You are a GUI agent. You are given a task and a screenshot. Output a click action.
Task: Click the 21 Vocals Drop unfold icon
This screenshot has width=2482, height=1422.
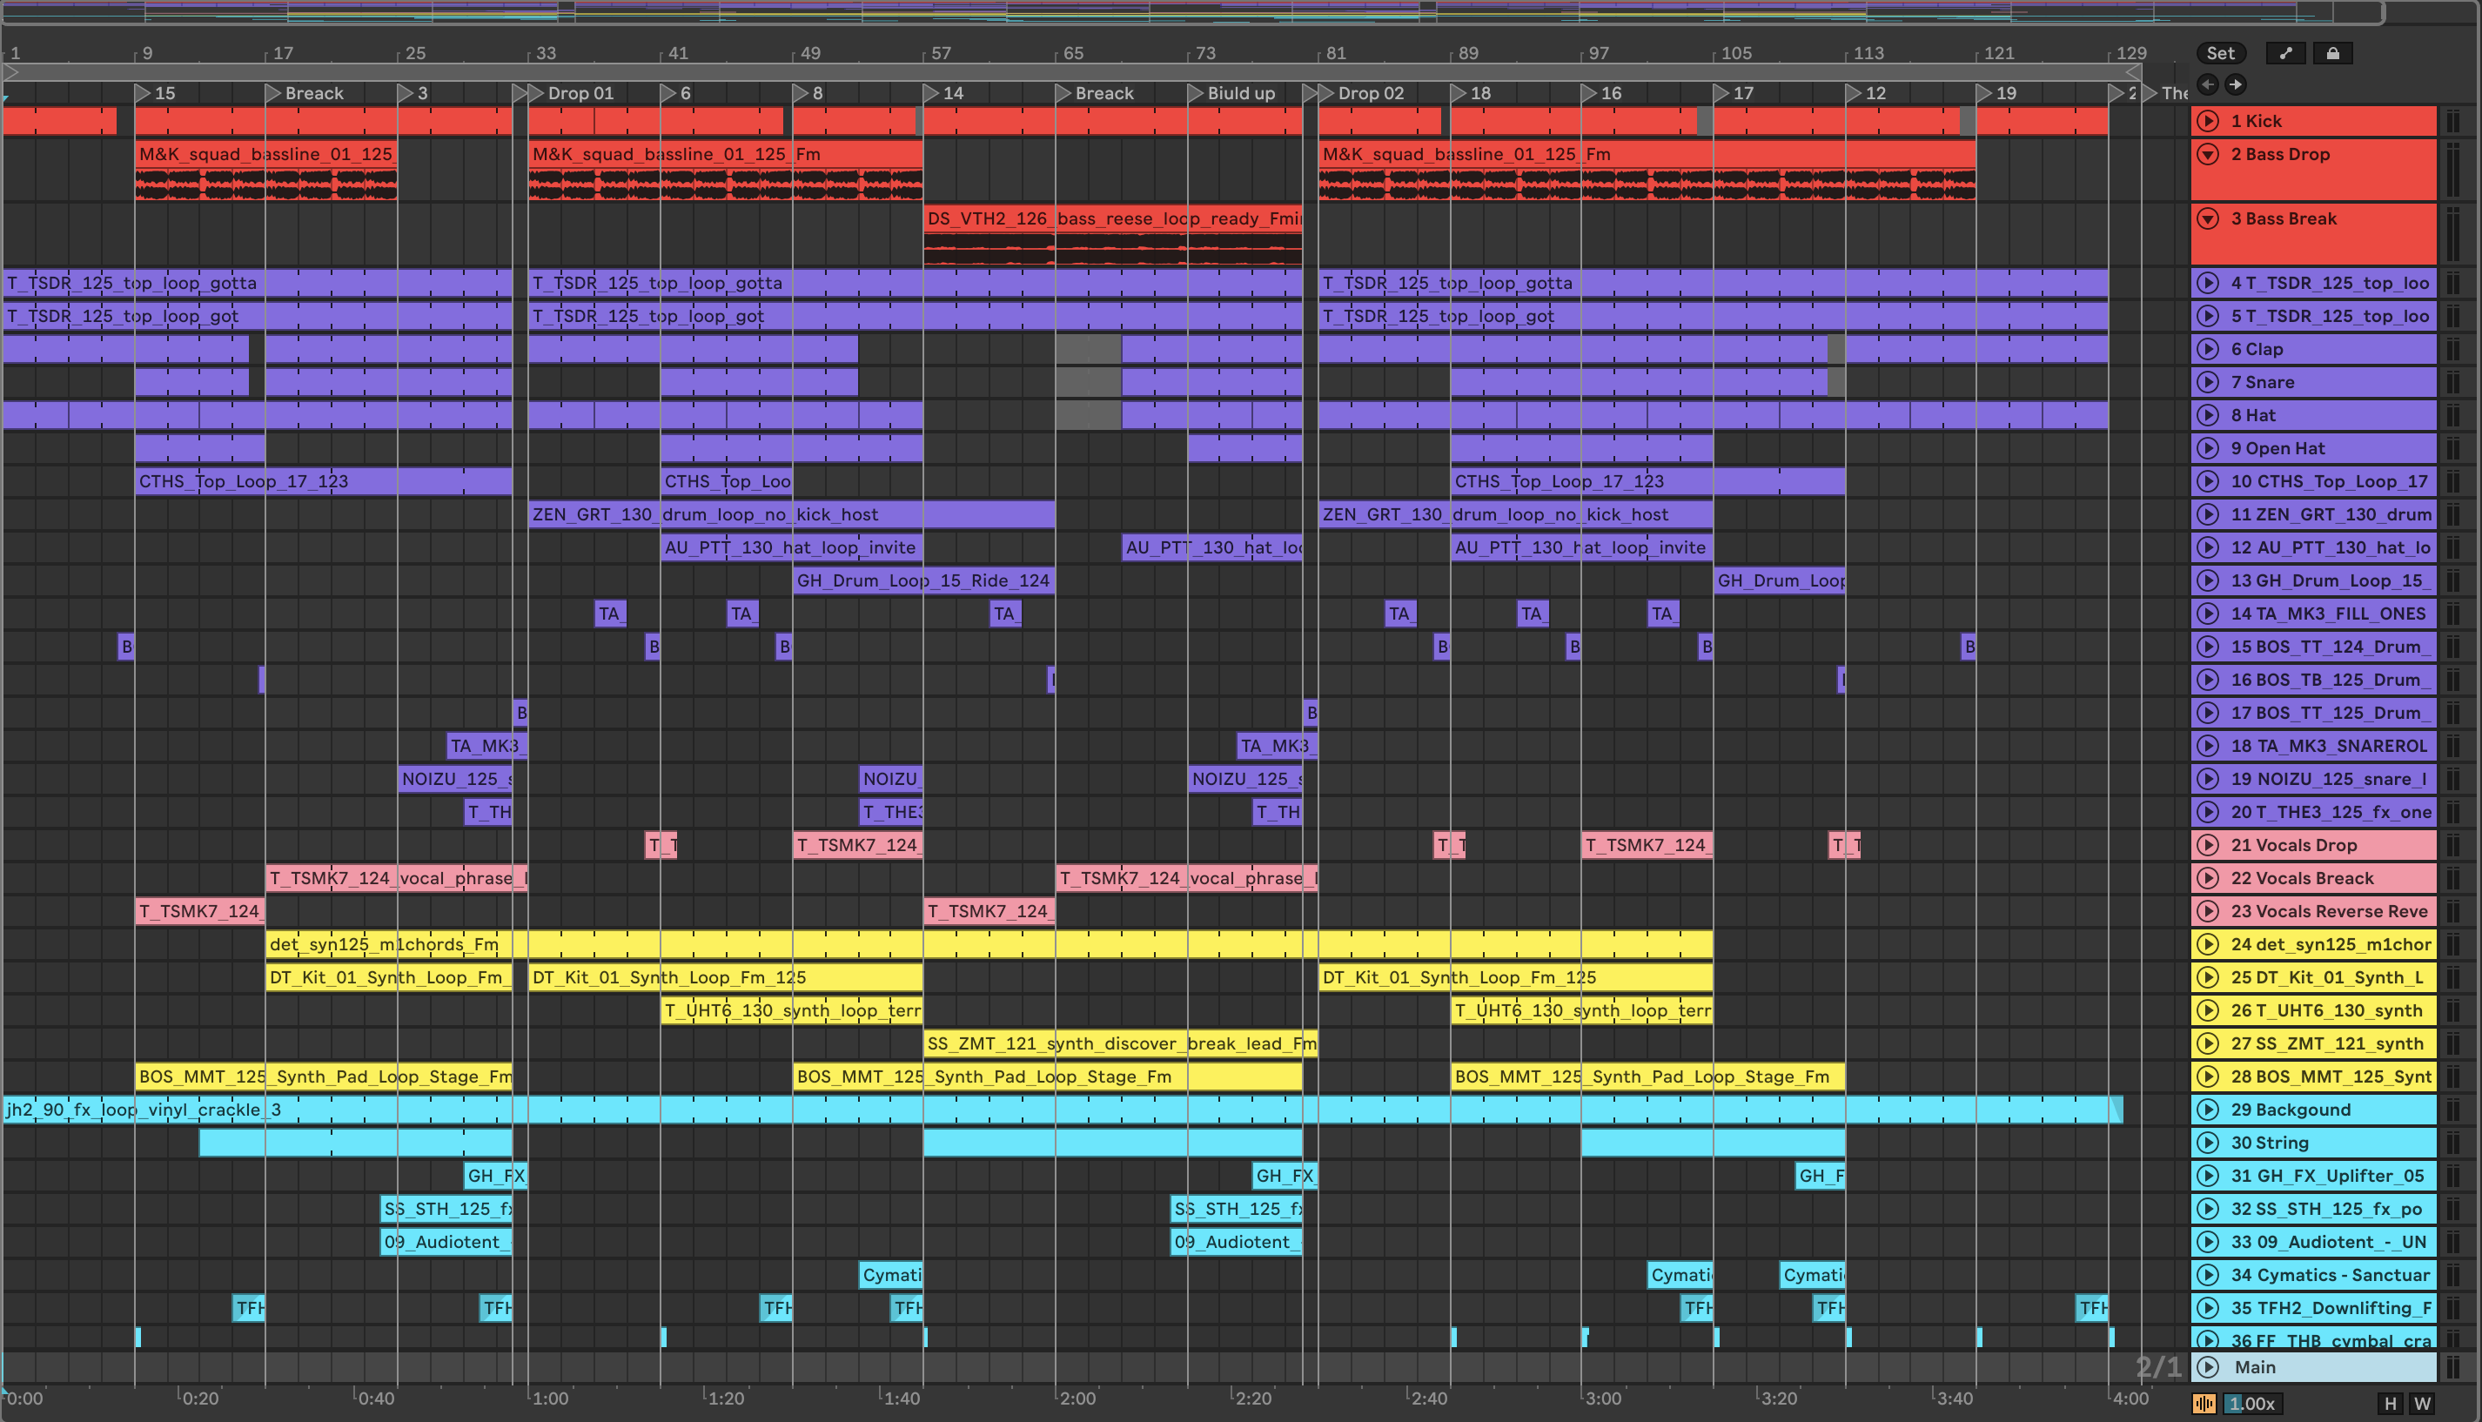tap(2208, 845)
